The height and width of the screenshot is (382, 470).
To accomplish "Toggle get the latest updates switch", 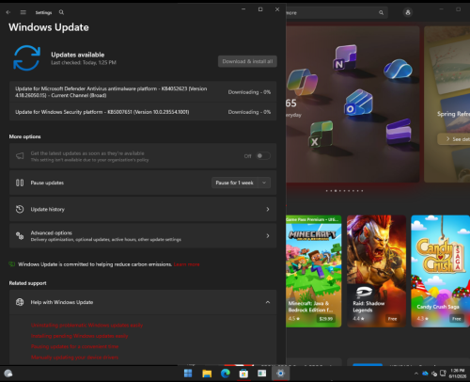I will (263, 156).
